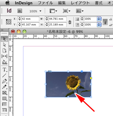
Task: Pick the Line tool
Action: tap(4, 75)
